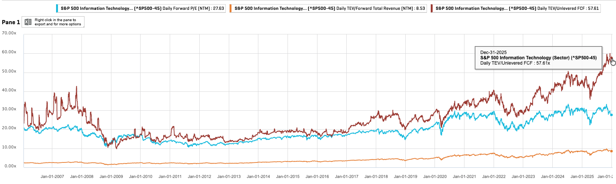Click the Jan-01-2025 x-axis label
The width and height of the screenshot is (616, 184).
click(x=582, y=176)
